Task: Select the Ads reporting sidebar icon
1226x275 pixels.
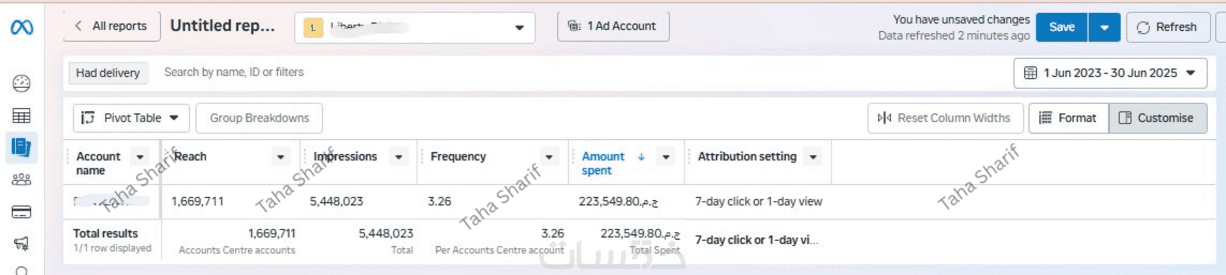Action: 22,147
